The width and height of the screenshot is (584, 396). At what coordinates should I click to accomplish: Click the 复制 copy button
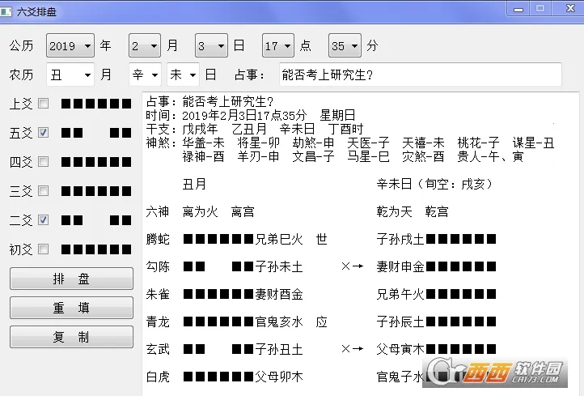(x=71, y=337)
